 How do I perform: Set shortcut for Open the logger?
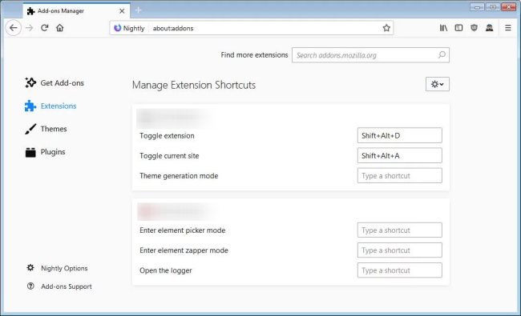tap(400, 270)
